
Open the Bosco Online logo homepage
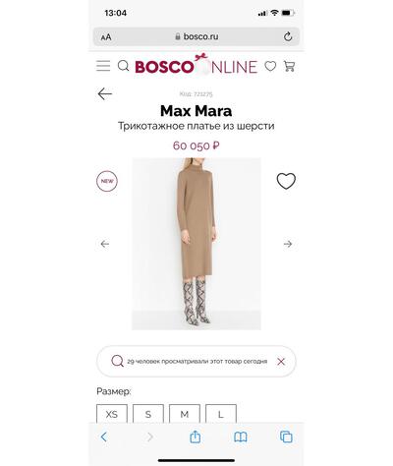(196, 65)
